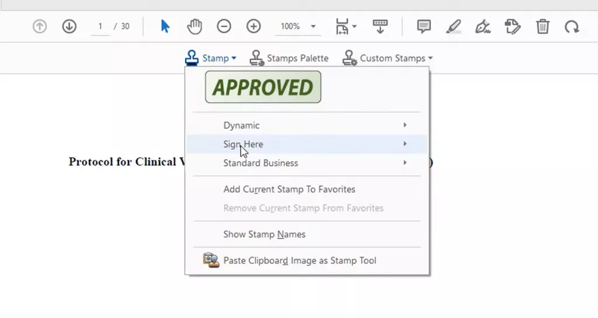
Task: Expand the Custom Stamps menu
Action: click(388, 58)
